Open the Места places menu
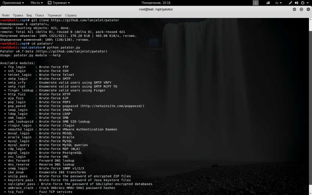The height and width of the screenshot is (195, 312). (x=37, y=3)
